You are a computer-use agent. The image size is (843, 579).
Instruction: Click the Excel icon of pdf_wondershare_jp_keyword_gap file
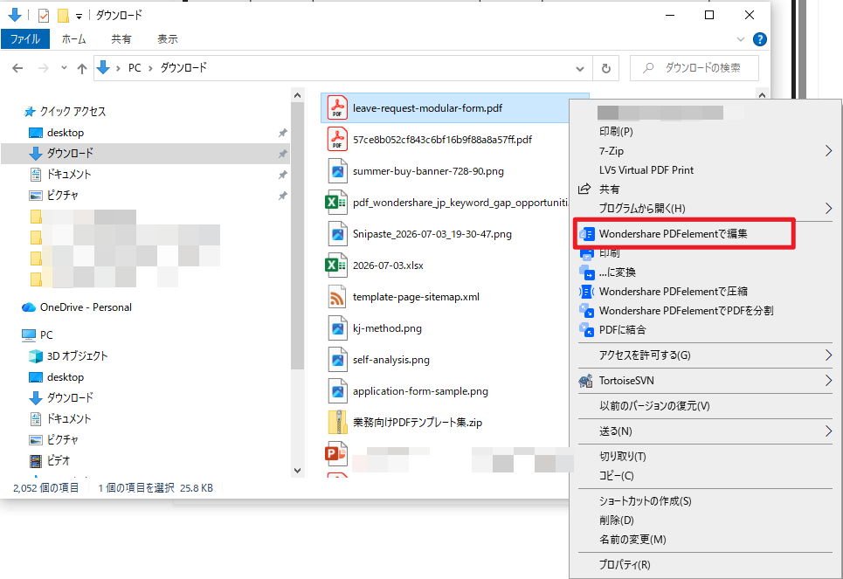click(x=336, y=203)
